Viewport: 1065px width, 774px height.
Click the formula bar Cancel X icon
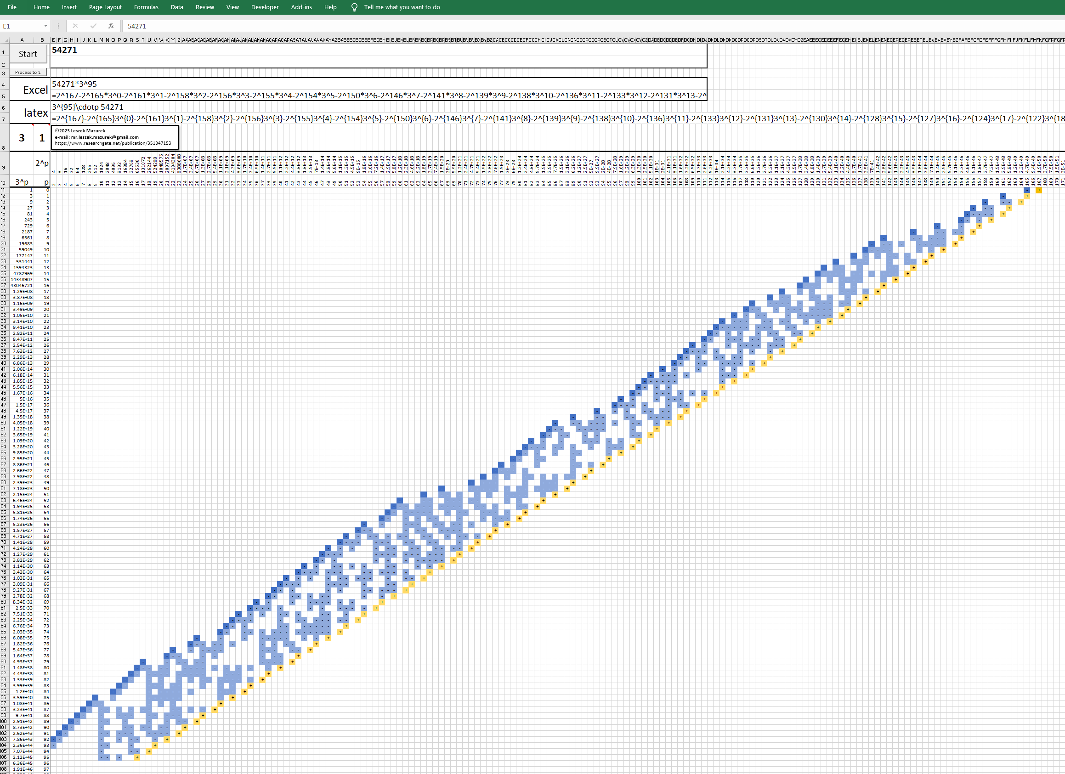(75, 26)
